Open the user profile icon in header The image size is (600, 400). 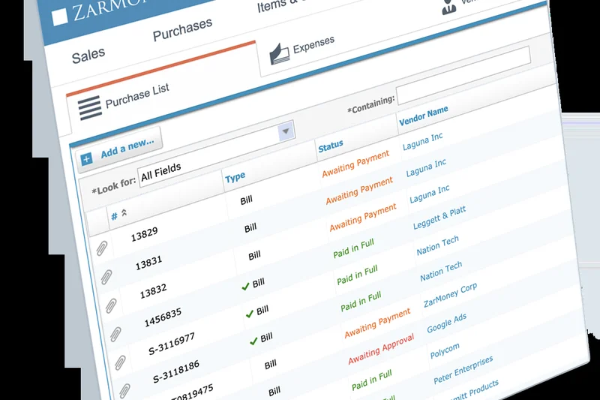pyautogui.click(x=448, y=8)
